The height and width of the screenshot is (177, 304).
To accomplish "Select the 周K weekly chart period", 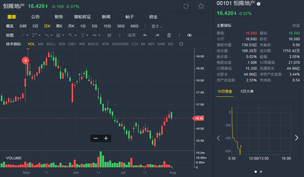I will [x=59, y=26].
